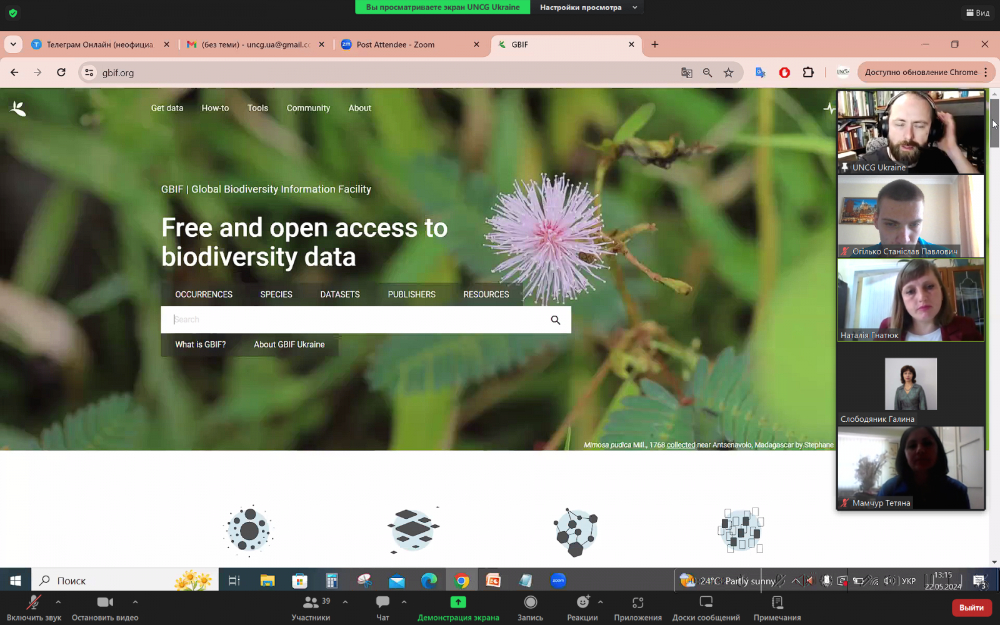The height and width of the screenshot is (625, 1000).
Task: Open the Zoom Participants panel
Action: pyautogui.click(x=311, y=608)
